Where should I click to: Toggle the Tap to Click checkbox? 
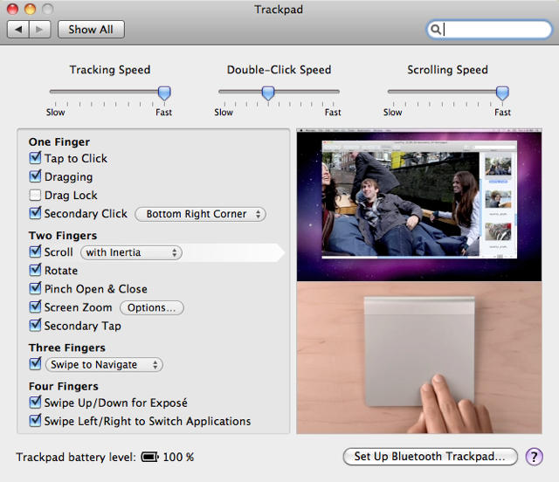coord(35,157)
